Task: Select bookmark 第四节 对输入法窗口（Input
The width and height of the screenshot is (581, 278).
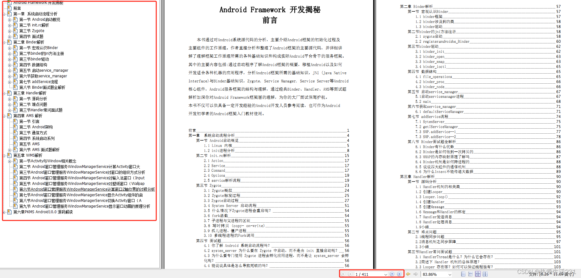Action: click(82, 178)
